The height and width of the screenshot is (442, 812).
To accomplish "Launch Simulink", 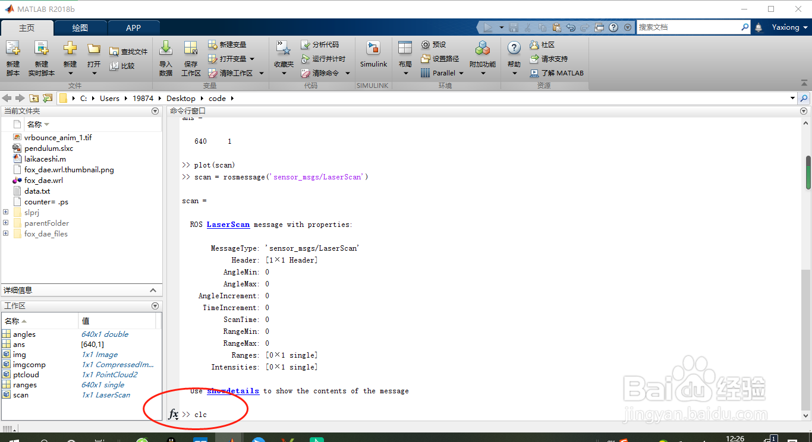I will click(x=373, y=54).
